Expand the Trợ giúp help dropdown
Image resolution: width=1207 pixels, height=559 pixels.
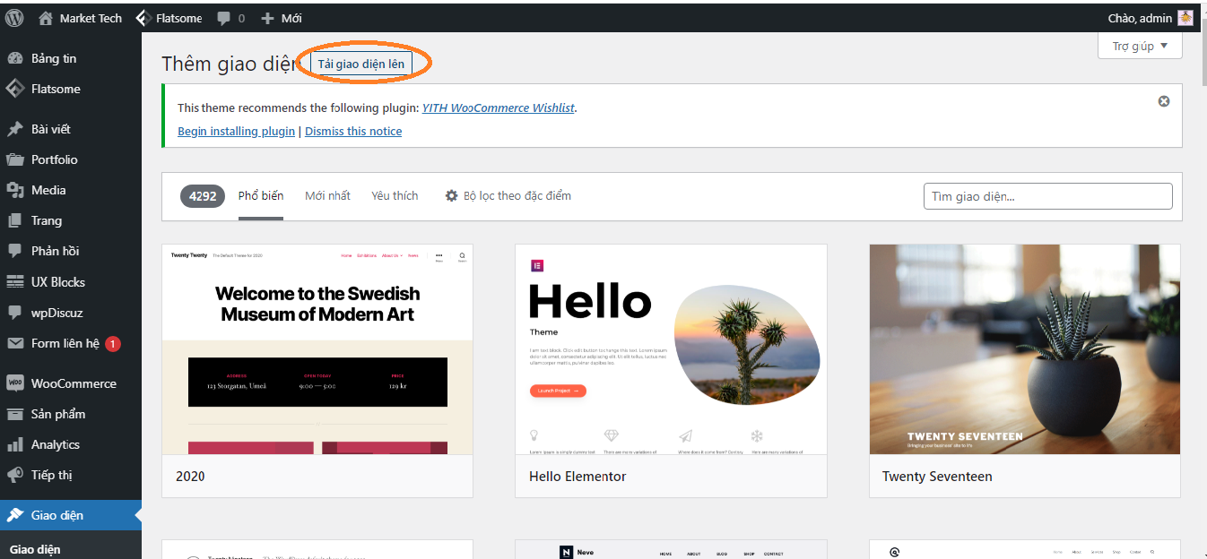point(1140,46)
